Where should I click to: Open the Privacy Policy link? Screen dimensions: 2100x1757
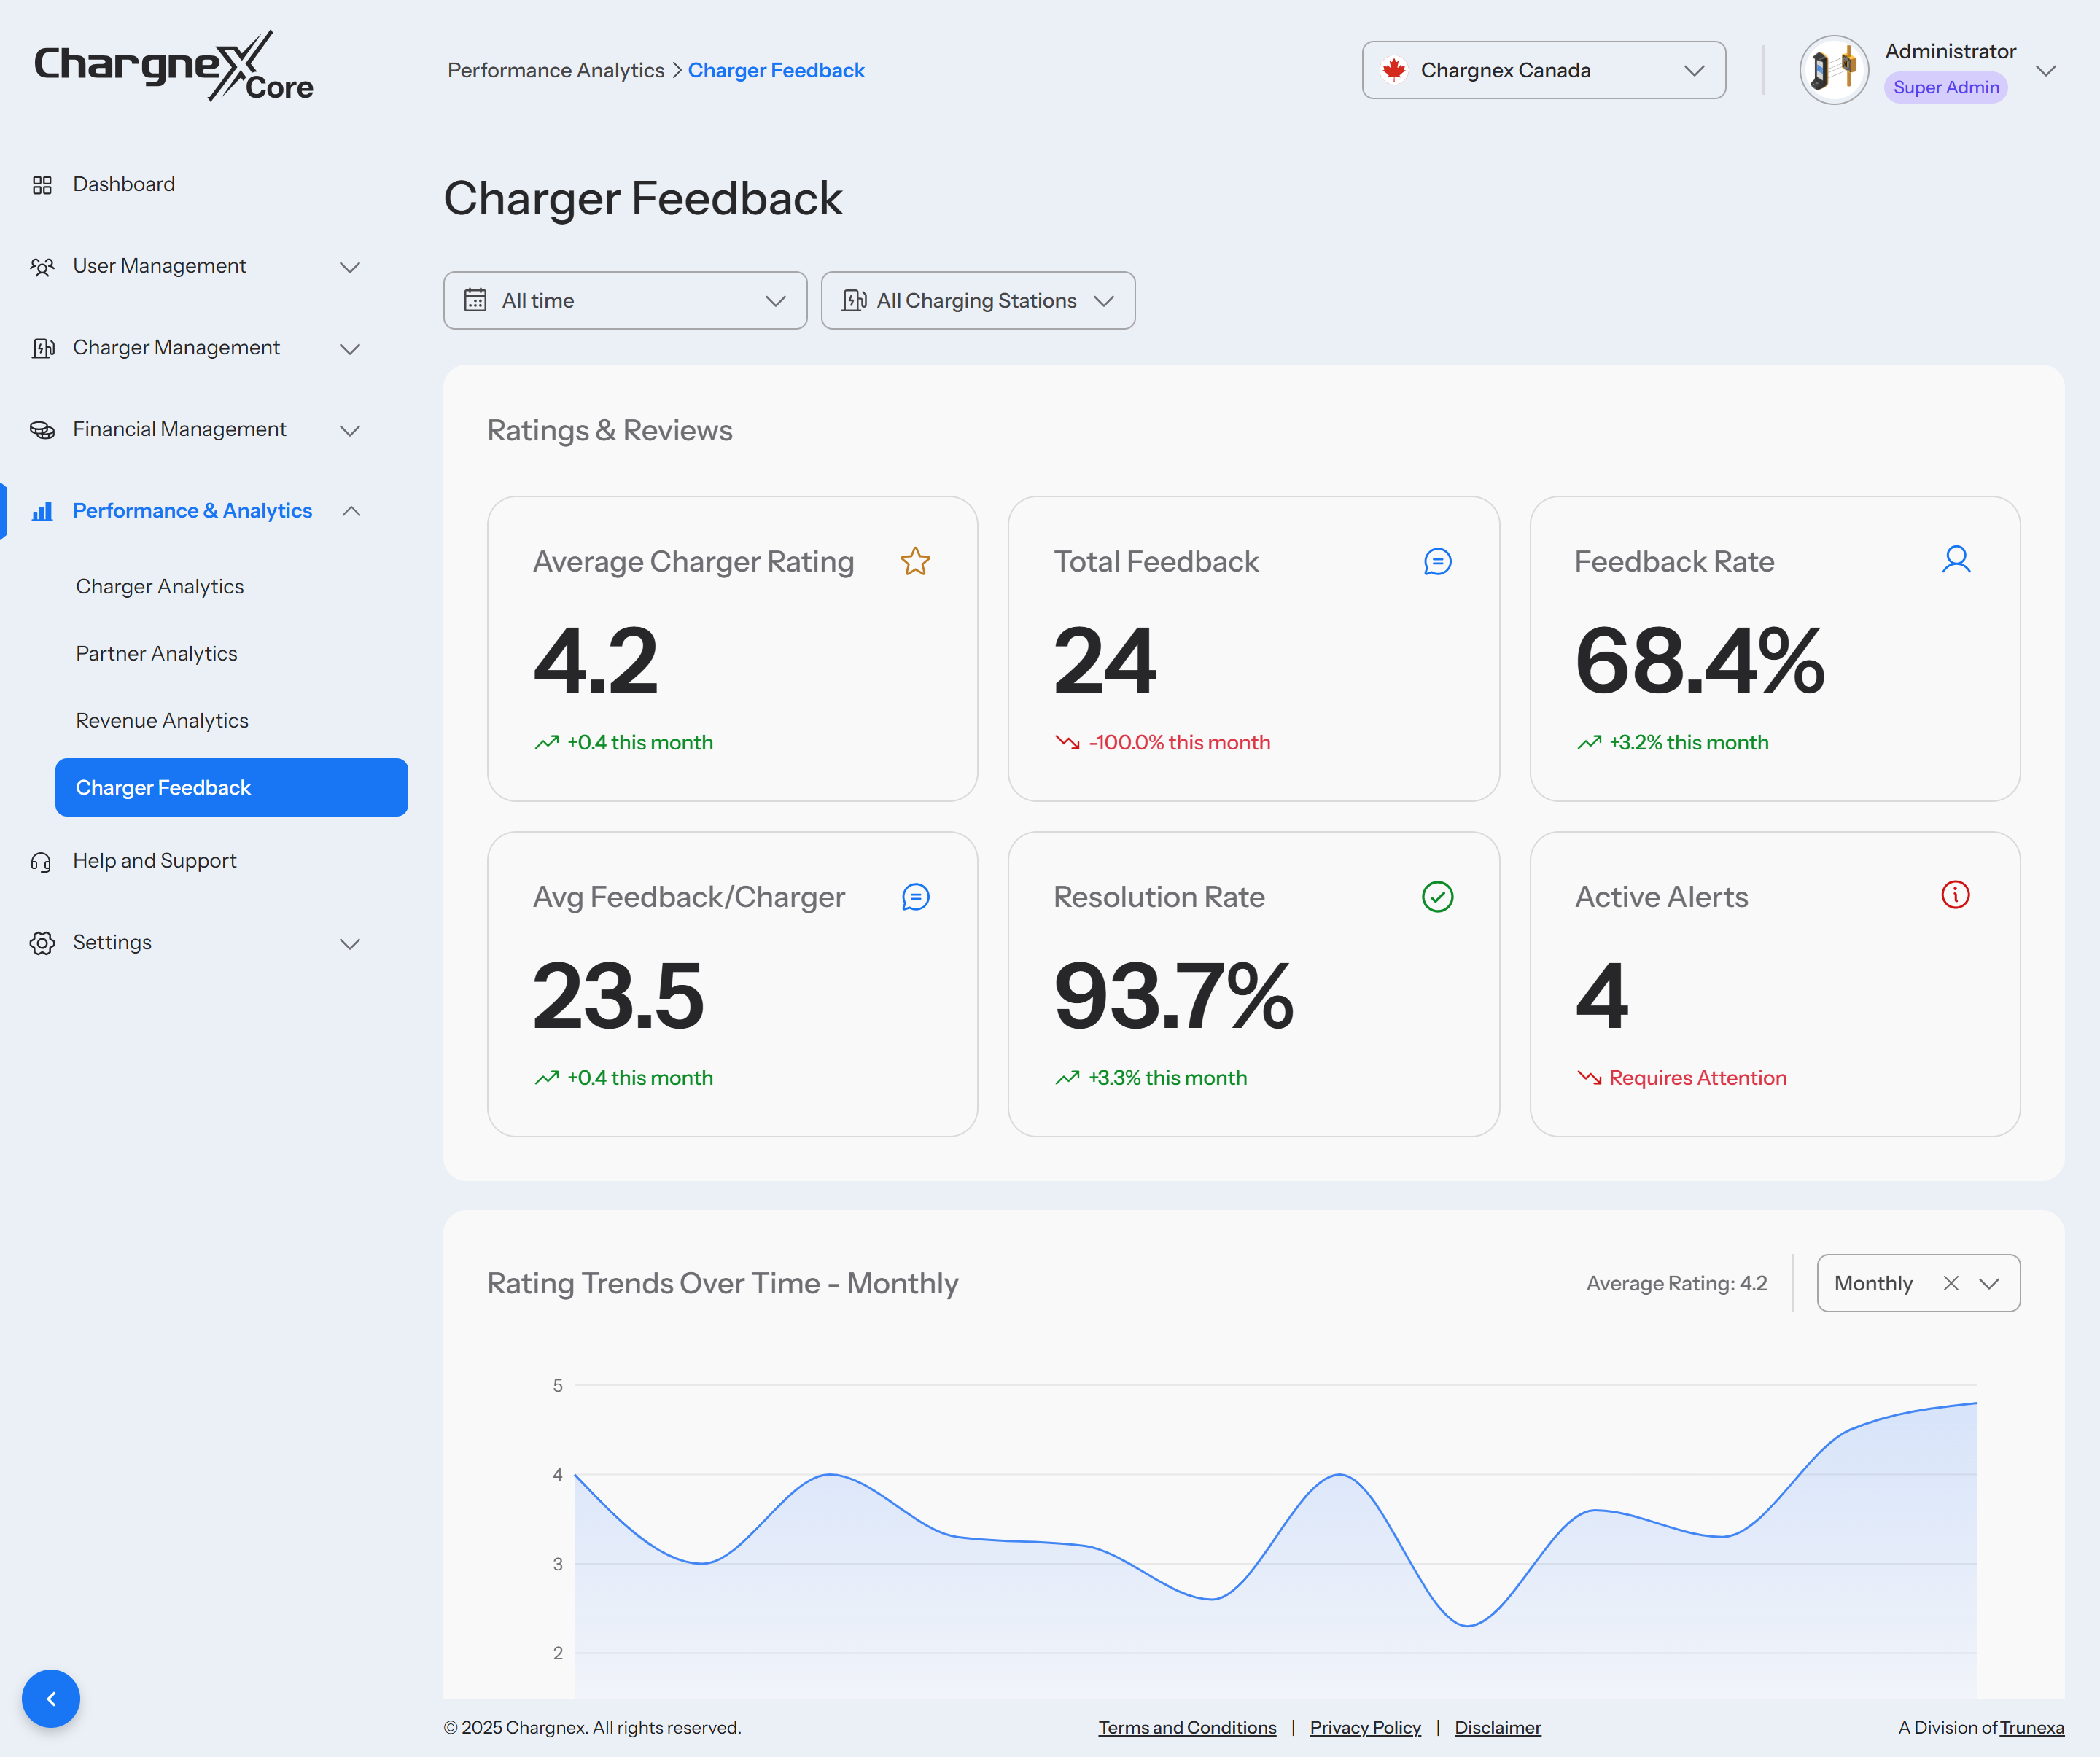point(1365,1727)
